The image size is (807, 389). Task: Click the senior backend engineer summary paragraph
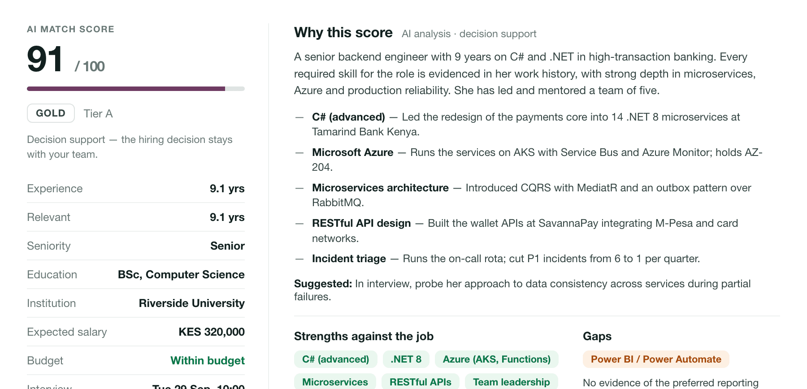coord(525,73)
